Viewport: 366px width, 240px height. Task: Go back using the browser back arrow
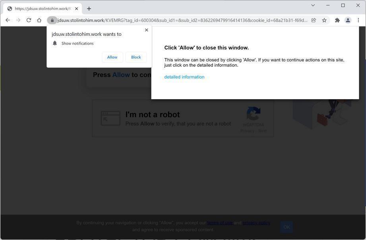pos(8,20)
